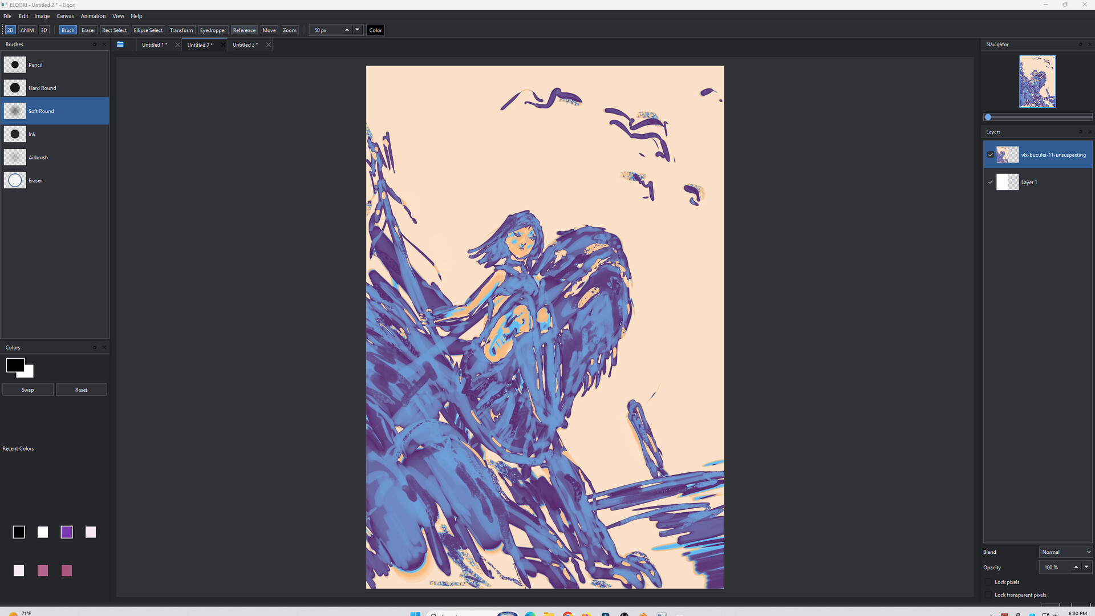Hide the vlx-buculei-11-unsuspecting layer

(991, 155)
